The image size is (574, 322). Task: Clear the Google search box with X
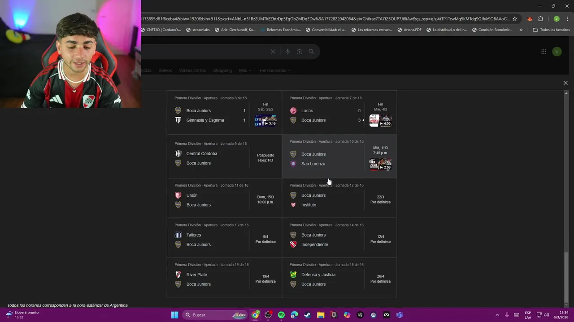coord(273,51)
